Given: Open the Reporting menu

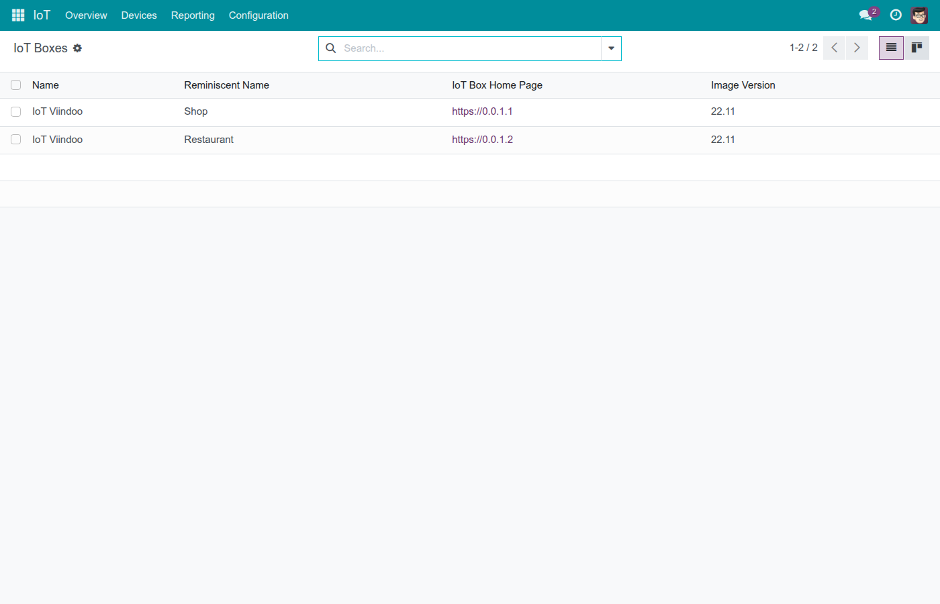Looking at the screenshot, I should tap(193, 15).
